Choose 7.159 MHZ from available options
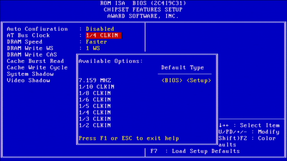 tap(95, 80)
